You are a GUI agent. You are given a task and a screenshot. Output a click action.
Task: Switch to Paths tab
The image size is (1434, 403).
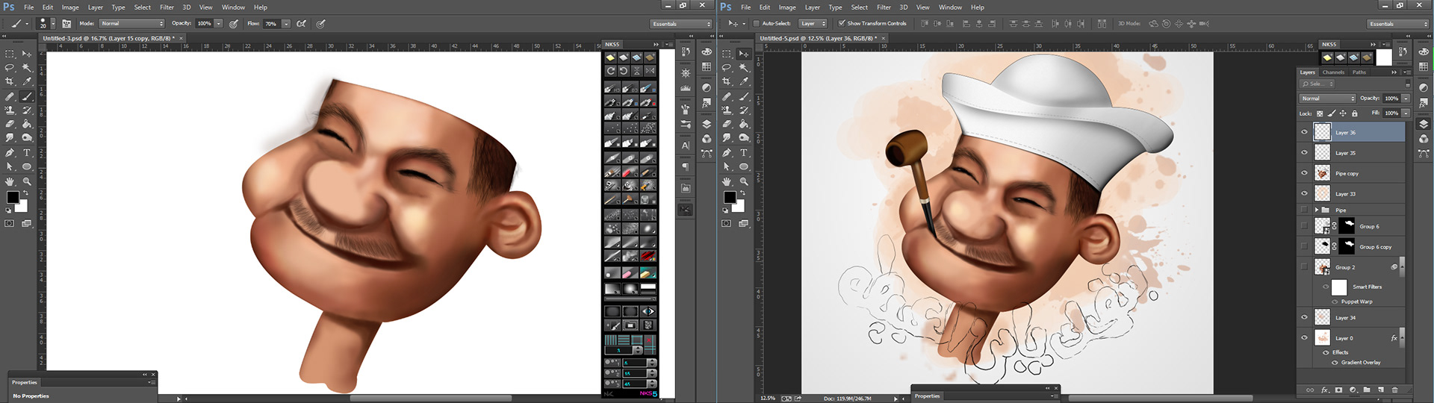click(1359, 72)
